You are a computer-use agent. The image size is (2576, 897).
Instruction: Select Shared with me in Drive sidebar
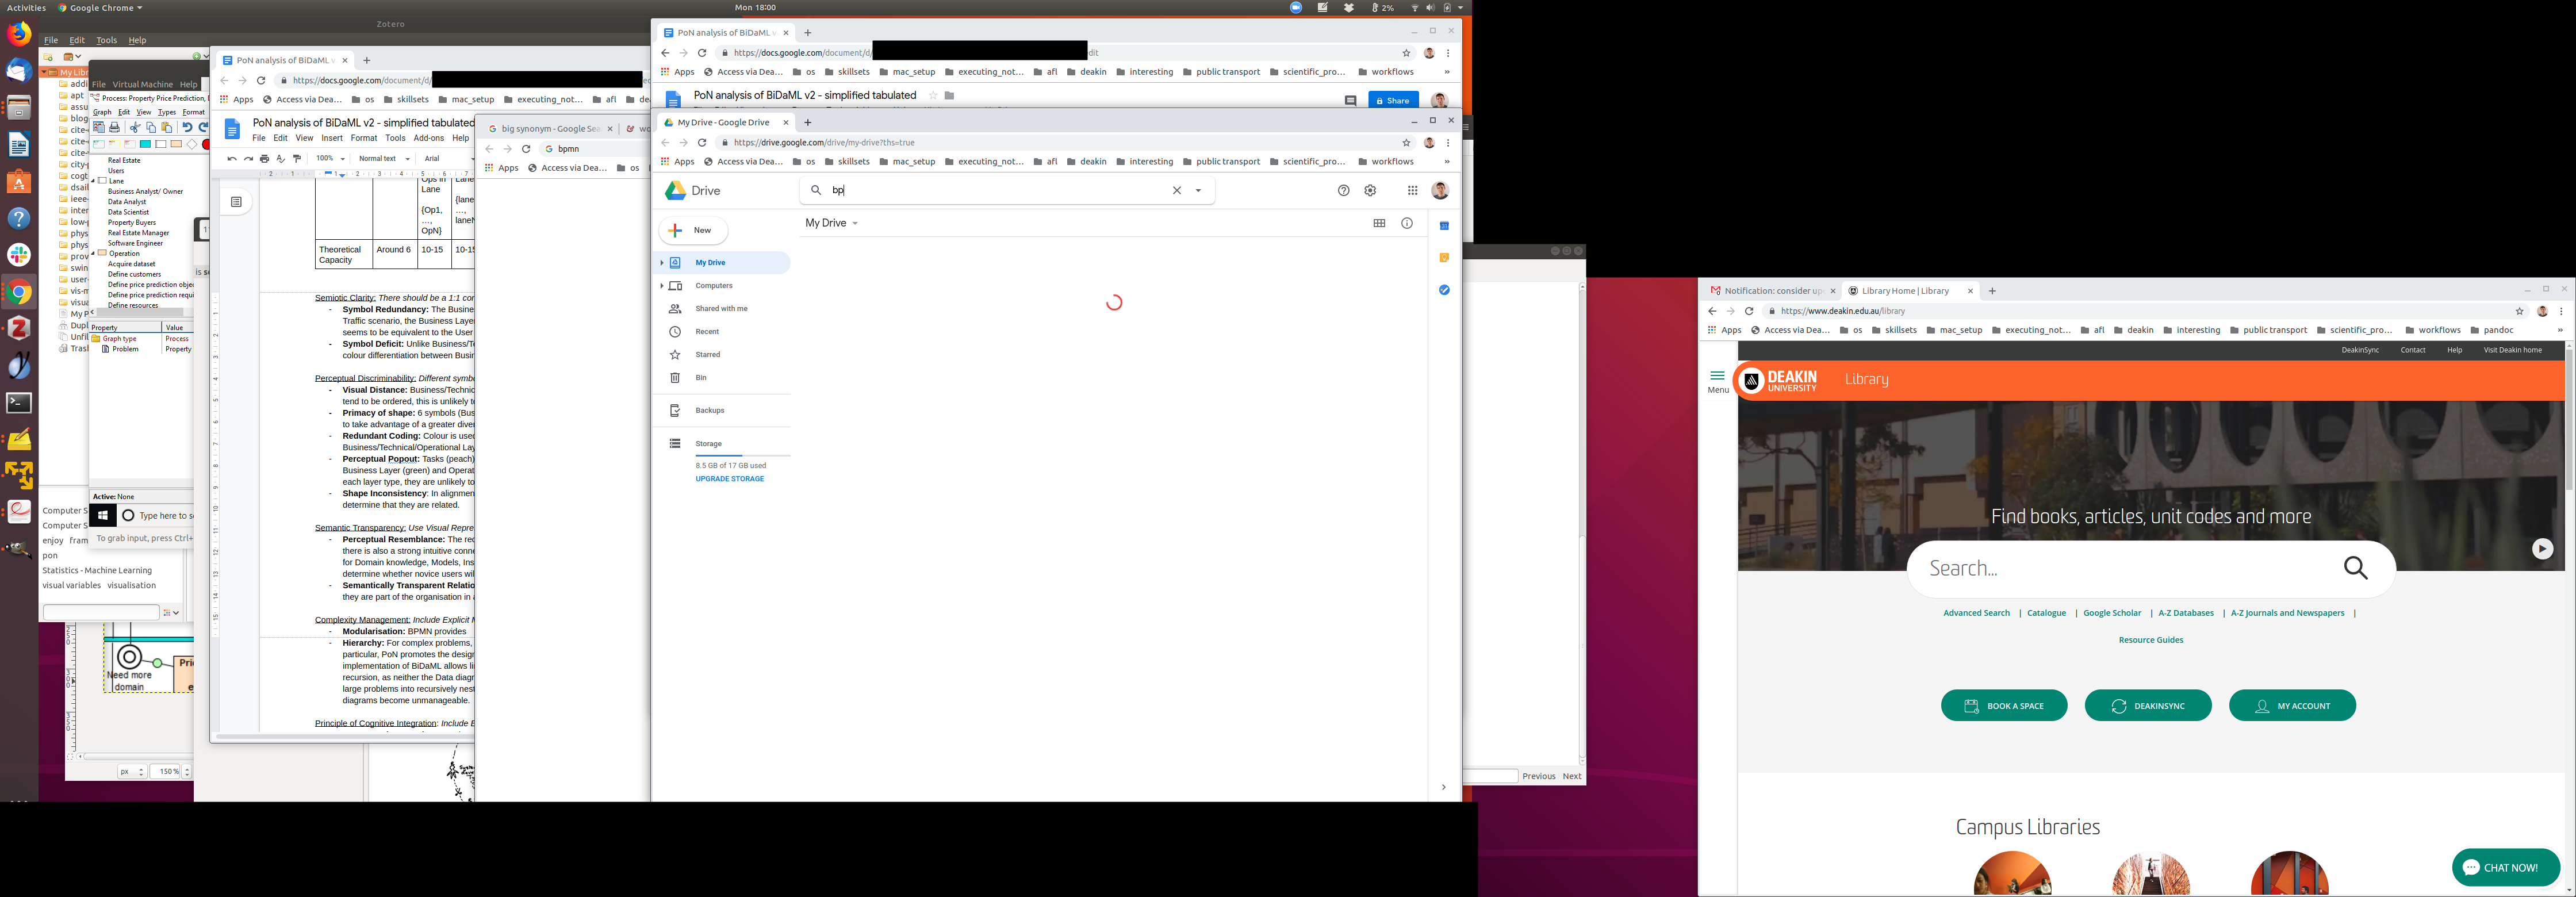pos(721,309)
